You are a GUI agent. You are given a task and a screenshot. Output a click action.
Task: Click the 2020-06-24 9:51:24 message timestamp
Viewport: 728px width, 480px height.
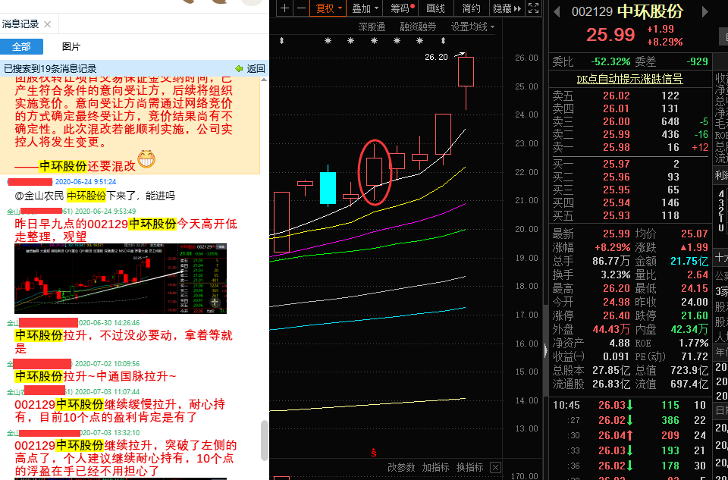tap(86, 181)
